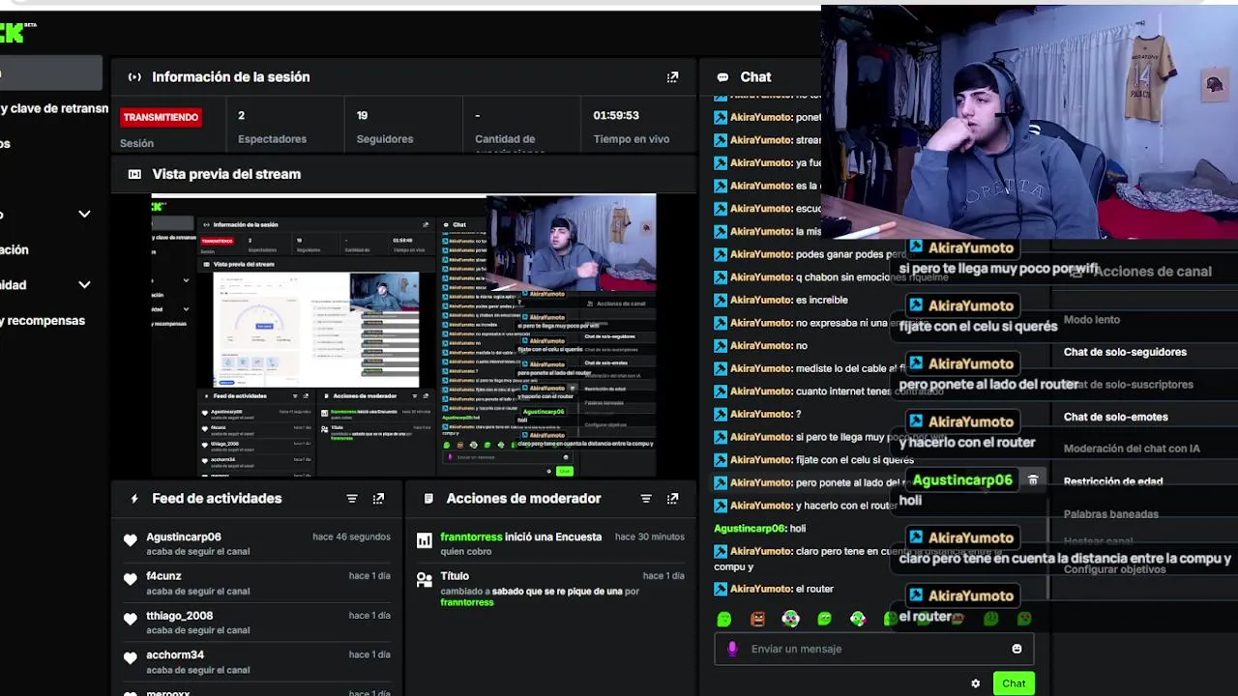Click the heart icon next to f4cunz
This screenshot has width=1238, height=696.
point(131,579)
